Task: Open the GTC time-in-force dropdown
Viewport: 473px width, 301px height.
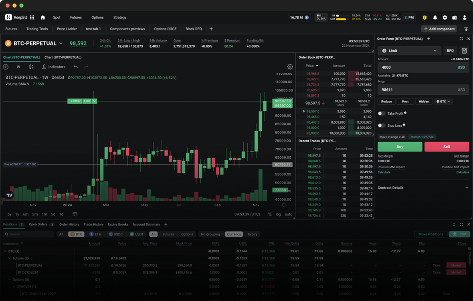Action: (443, 101)
